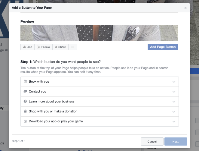The height and width of the screenshot is (151, 199).
Task: Expand the Contact you chevron
Action: coord(174,92)
